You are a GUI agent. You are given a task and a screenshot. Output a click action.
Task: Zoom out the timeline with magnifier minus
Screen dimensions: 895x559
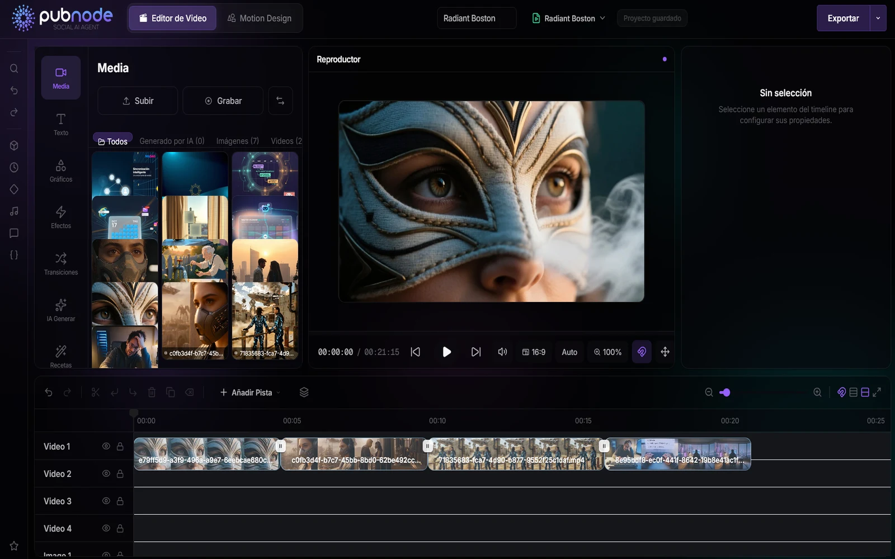tap(709, 392)
